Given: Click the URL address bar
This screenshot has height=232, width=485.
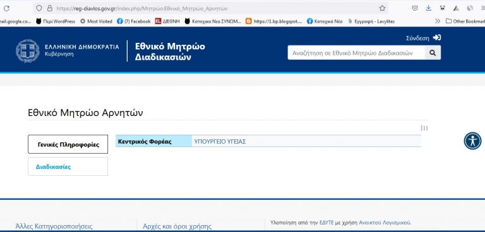Looking at the screenshot, I should point(210,8).
